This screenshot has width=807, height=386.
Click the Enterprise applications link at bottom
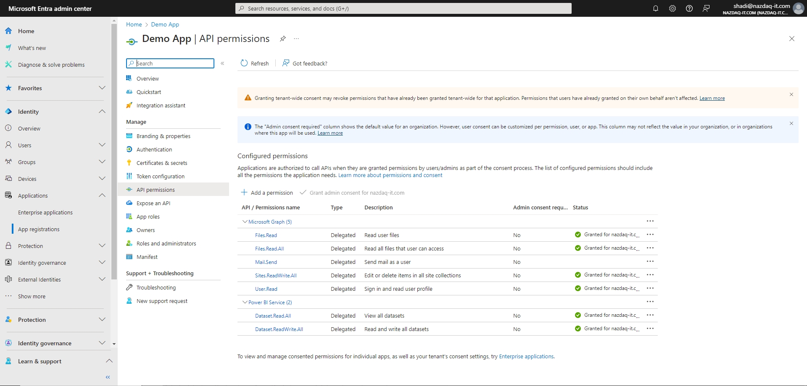click(526, 356)
